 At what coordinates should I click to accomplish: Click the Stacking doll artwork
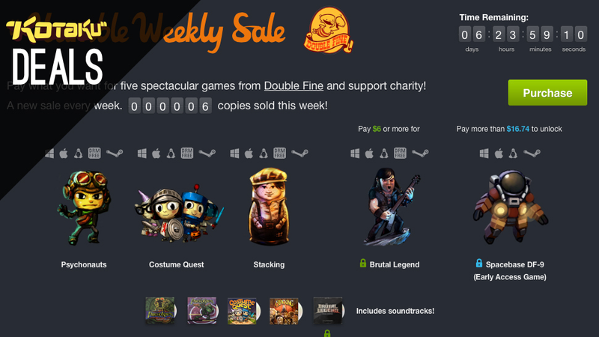click(x=269, y=207)
